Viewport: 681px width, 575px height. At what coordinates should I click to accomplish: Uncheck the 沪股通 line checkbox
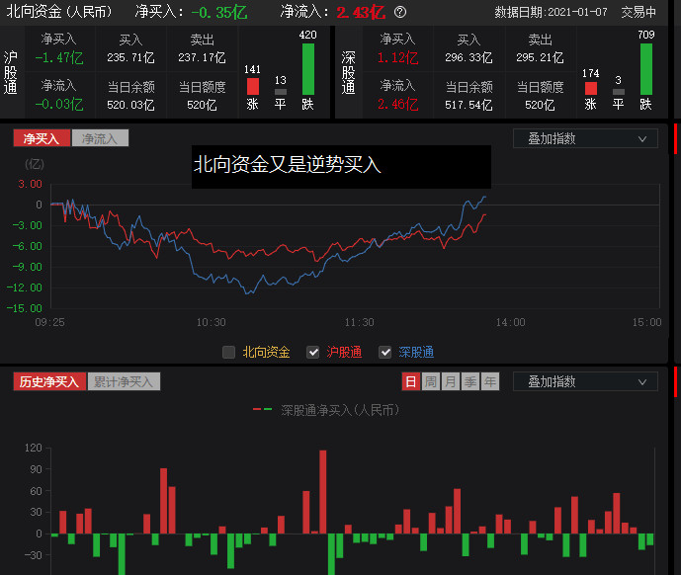click(313, 352)
